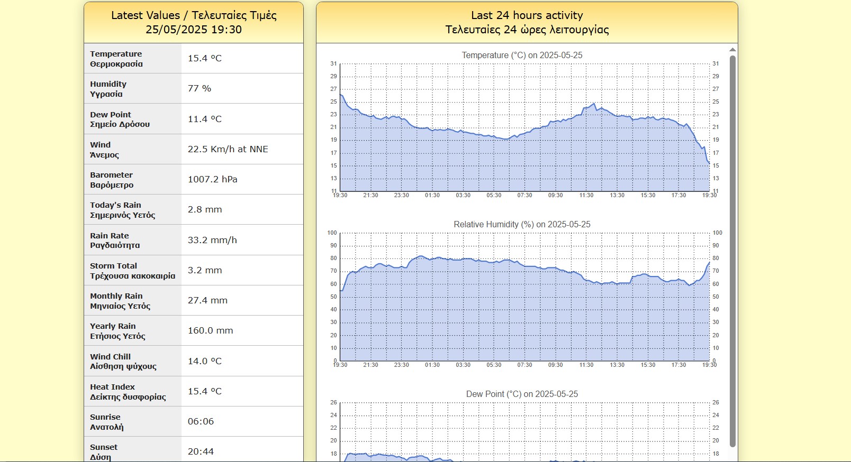This screenshot has width=851, height=462.
Task: Click the Latest Values panel header
Action: tap(194, 22)
